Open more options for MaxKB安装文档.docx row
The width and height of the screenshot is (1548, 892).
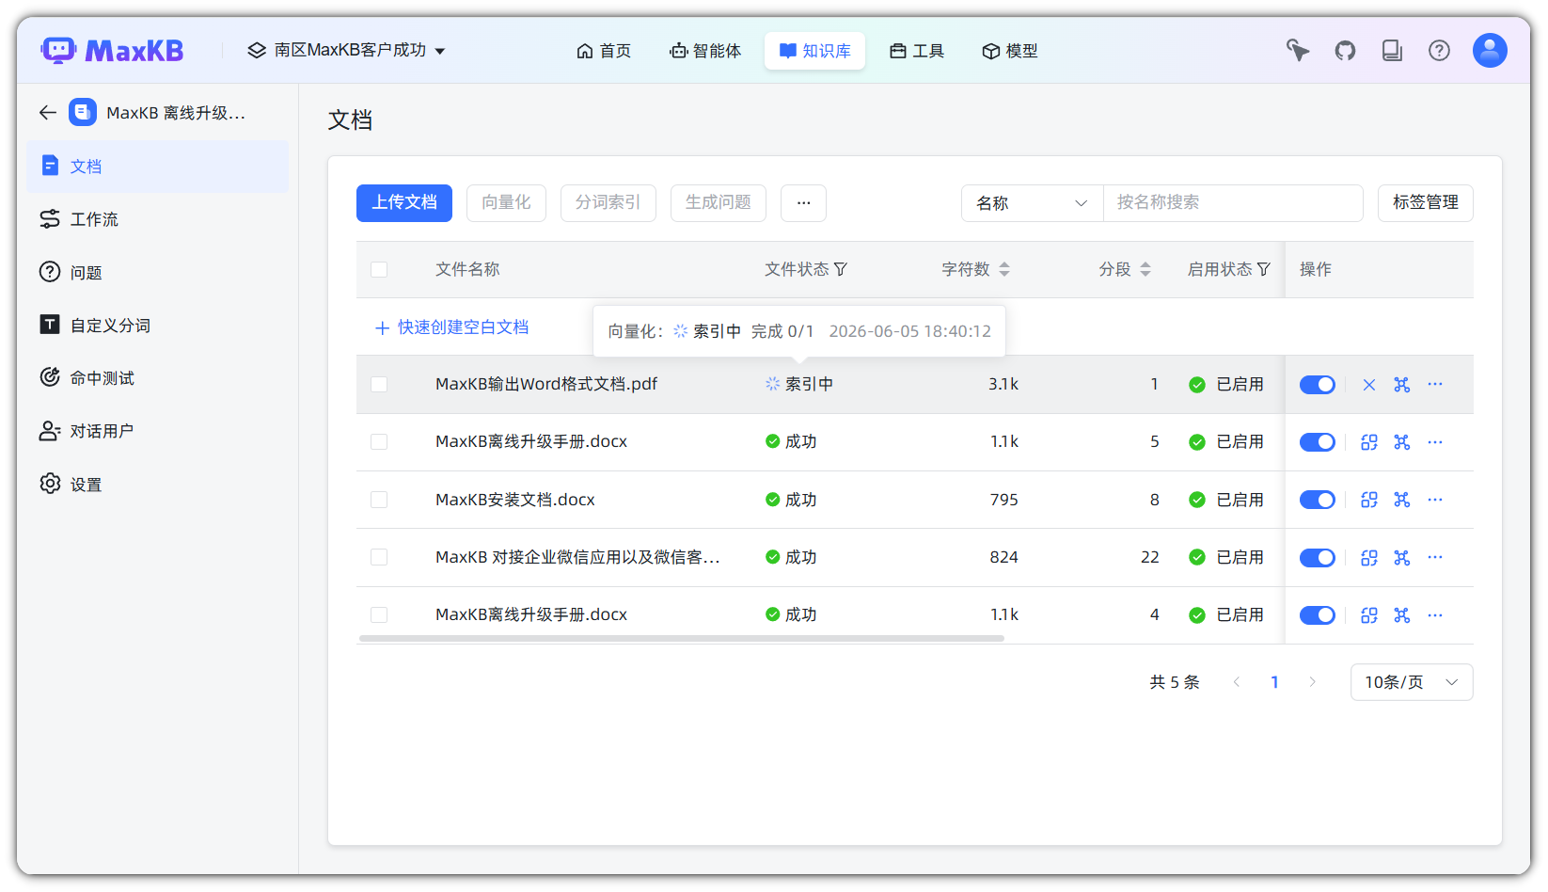(x=1435, y=500)
